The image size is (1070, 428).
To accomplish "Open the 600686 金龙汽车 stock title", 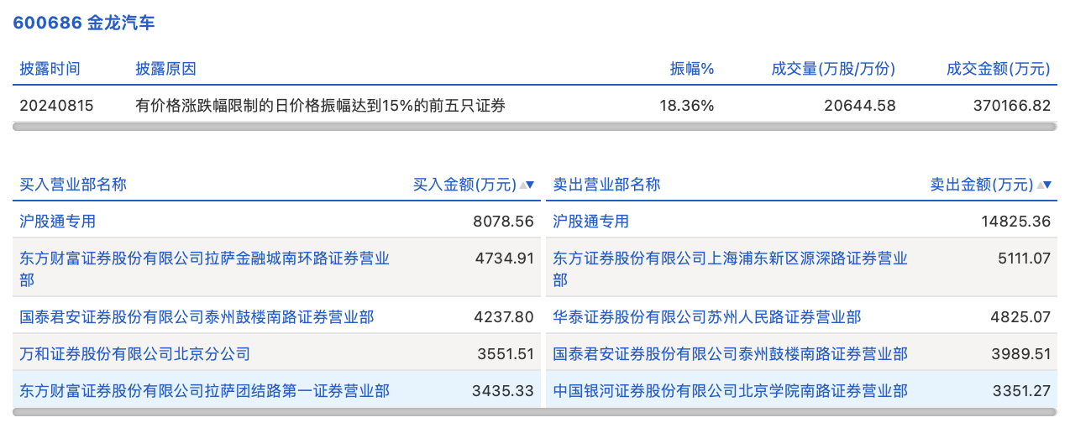I will pos(84,23).
